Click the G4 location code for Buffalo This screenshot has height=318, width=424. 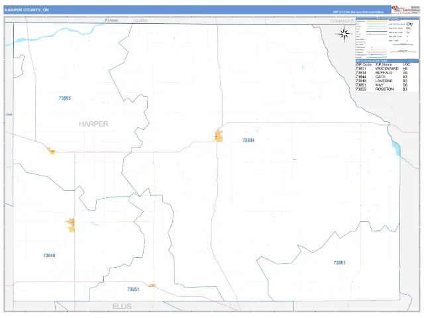[x=405, y=73]
